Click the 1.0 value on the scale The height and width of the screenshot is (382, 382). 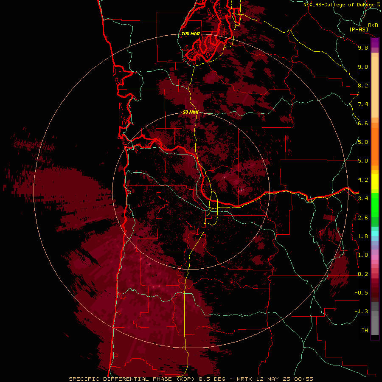pyautogui.click(x=363, y=255)
